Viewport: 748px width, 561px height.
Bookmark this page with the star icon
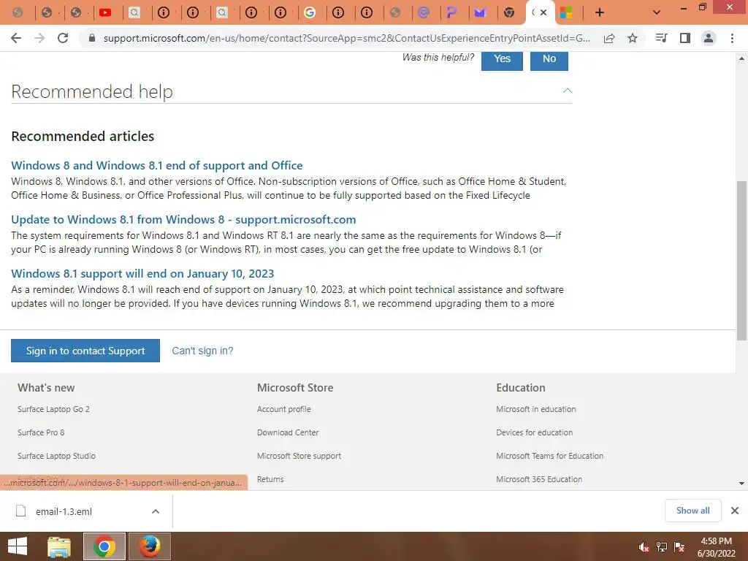[633, 38]
